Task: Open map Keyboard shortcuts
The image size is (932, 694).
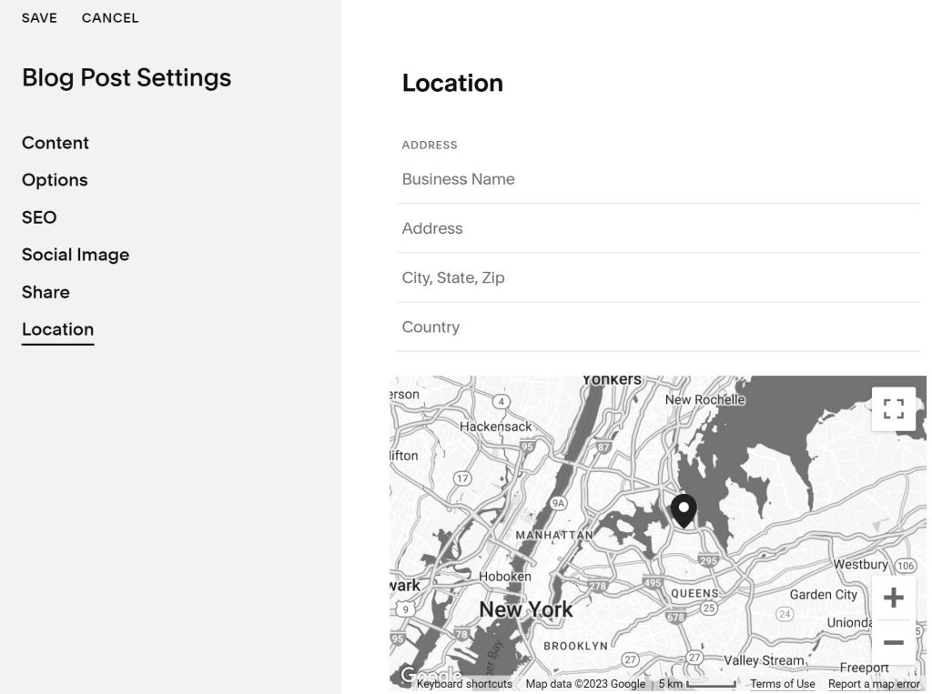Action: 464,684
